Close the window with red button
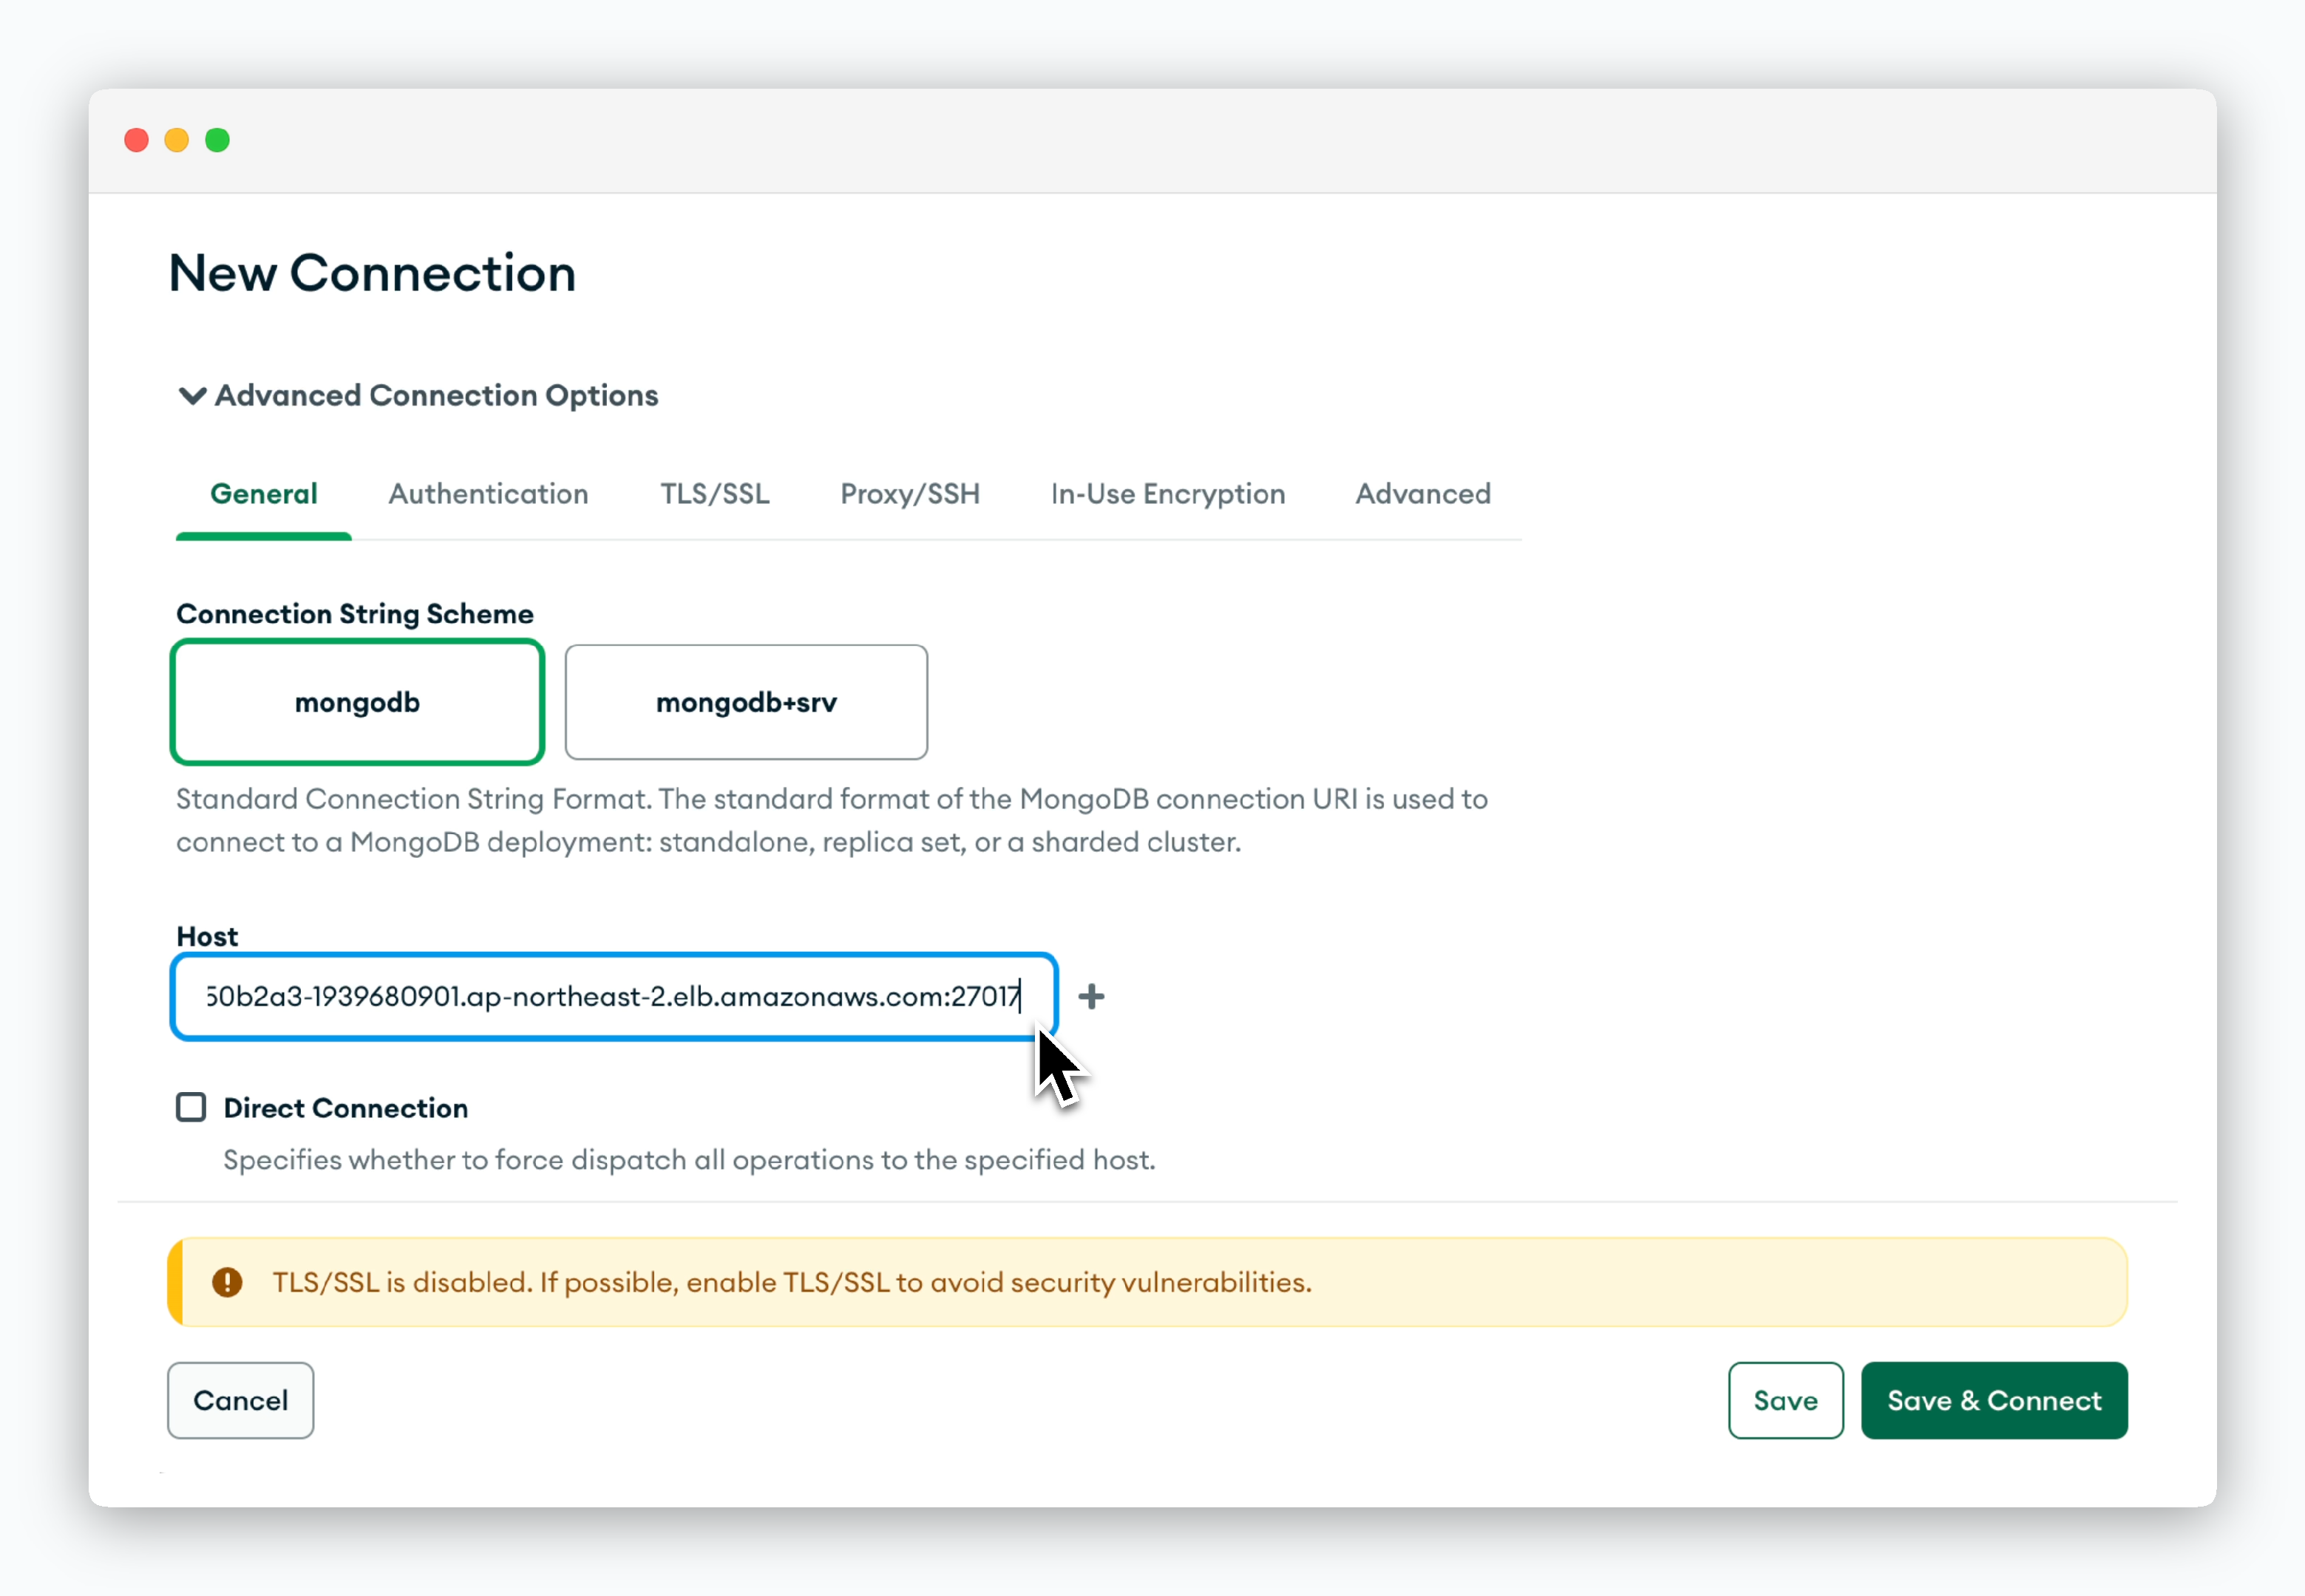Screen dimensions: 2305x1596 point(137,140)
